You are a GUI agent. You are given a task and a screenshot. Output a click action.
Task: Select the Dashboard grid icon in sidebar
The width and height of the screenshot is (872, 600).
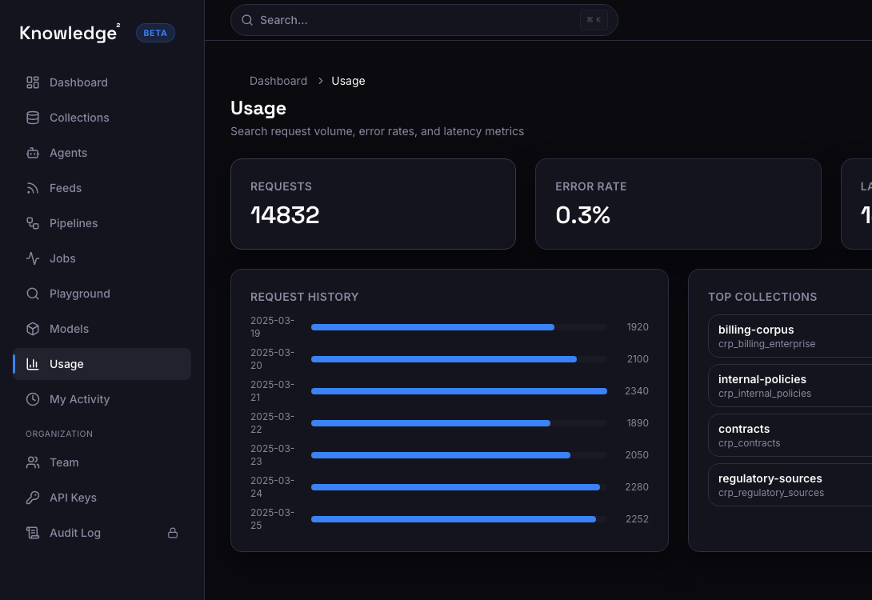[x=32, y=82]
